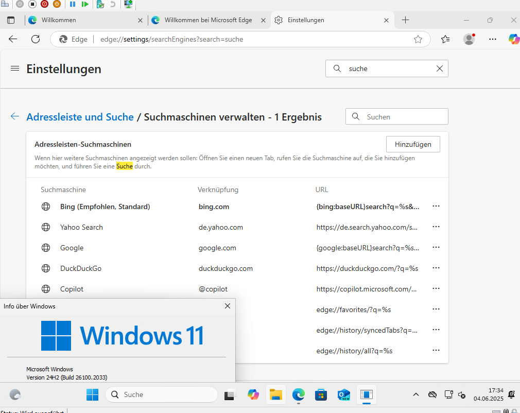
Task: Open more actions for edge://favorites row
Action: click(436, 309)
